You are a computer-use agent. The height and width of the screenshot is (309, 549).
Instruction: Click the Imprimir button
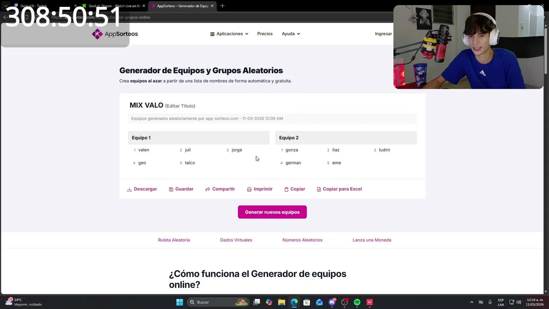pos(259,189)
